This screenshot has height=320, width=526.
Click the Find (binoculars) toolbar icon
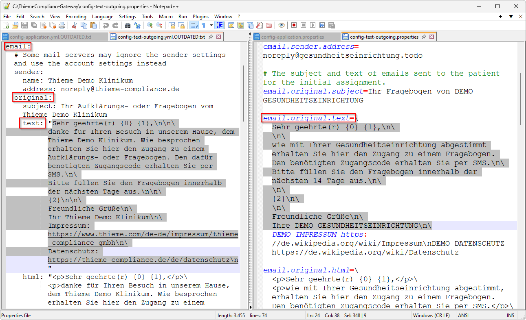click(128, 25)
